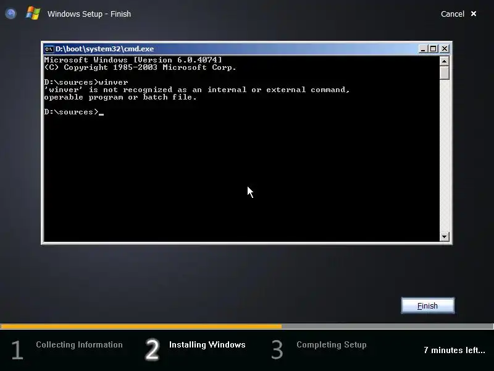Close the cmd.exe command window
The image size is (494, 371).
(x=445, y=49)
